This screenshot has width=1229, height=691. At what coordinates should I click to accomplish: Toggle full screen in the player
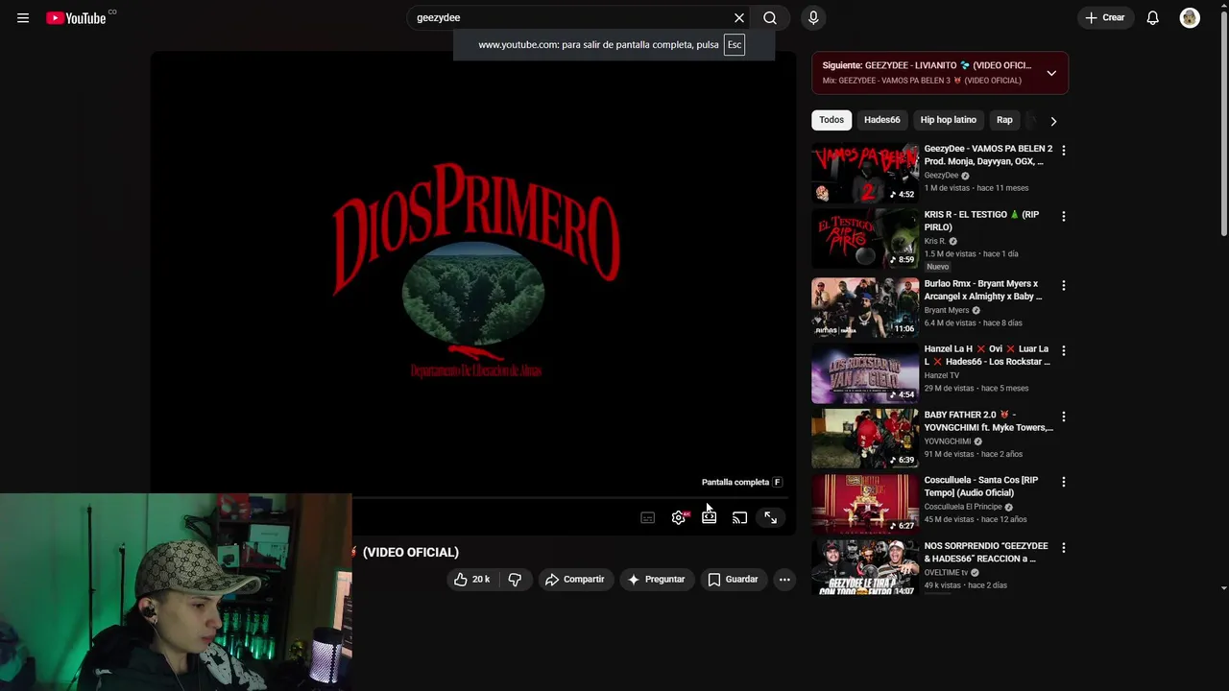770,517
